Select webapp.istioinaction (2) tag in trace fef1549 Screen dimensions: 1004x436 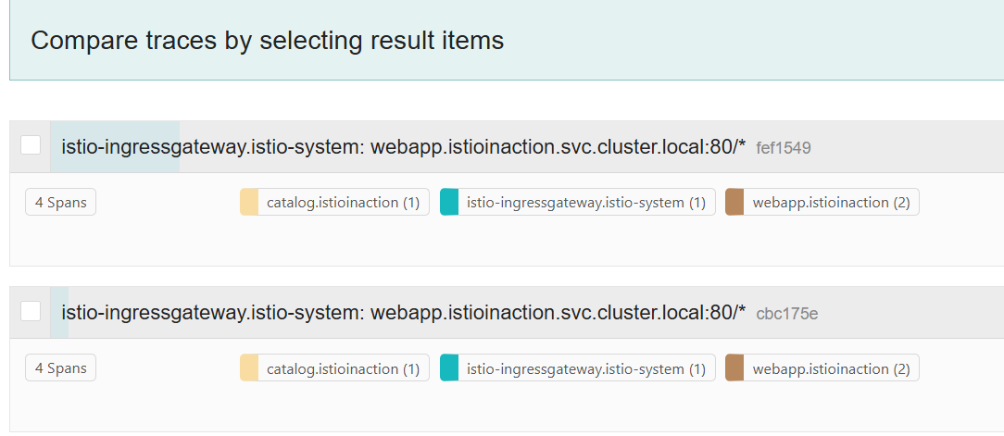[x=822, y=203]
